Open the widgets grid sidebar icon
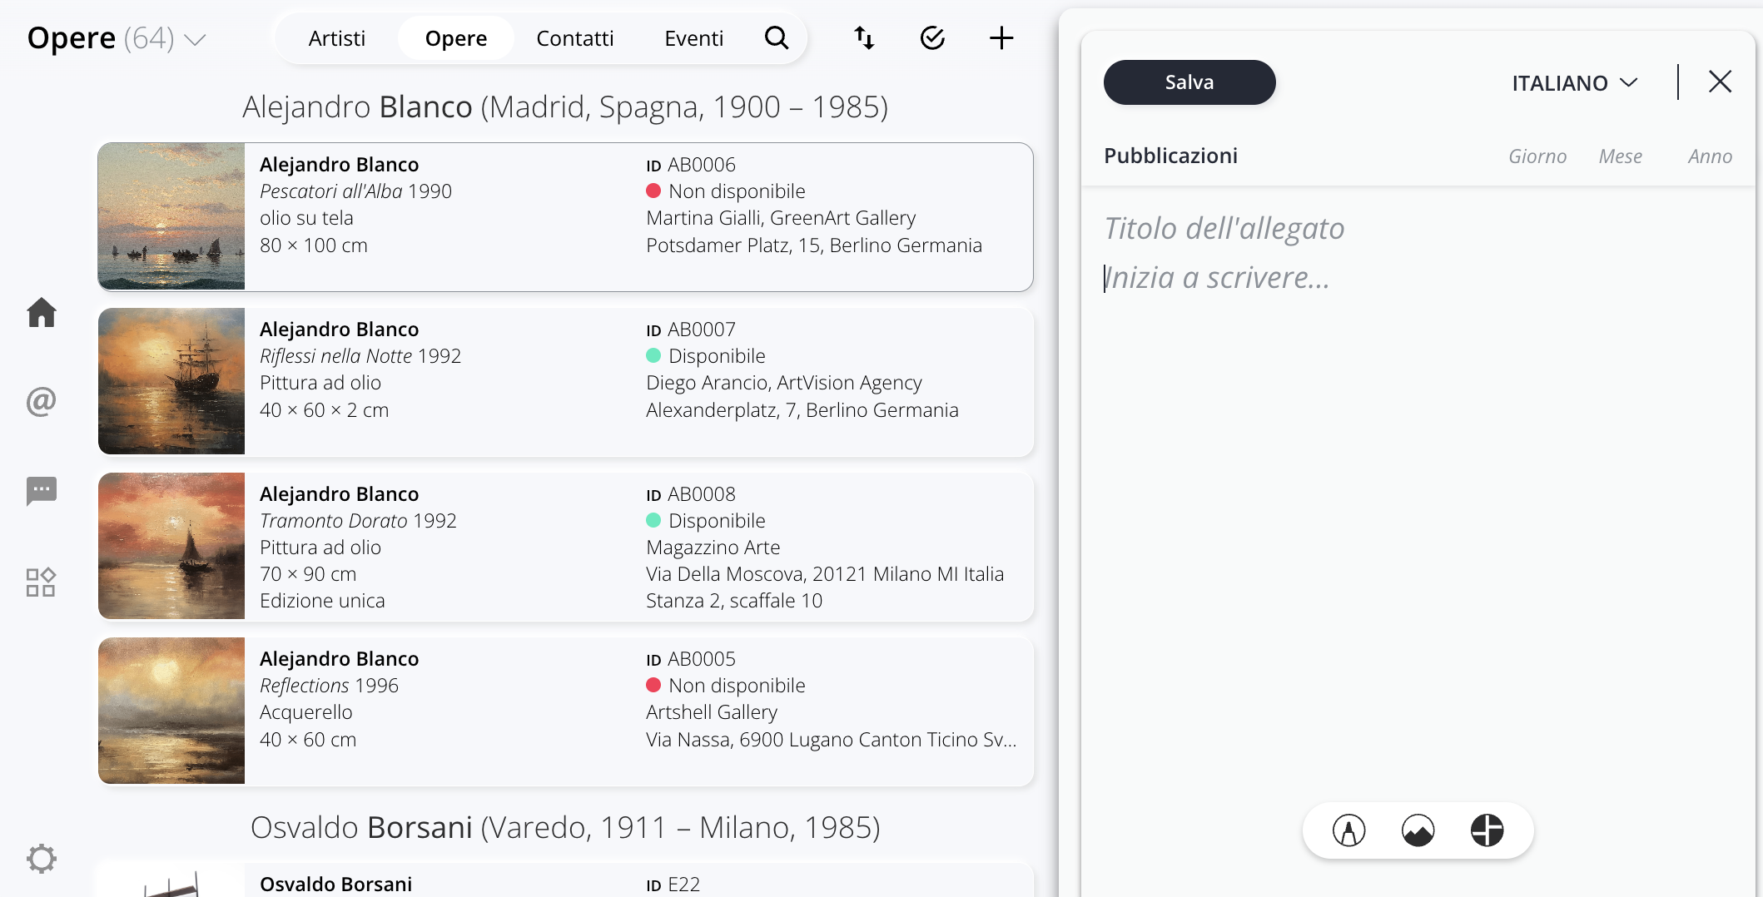Viewport: 1763px width, 897px height. tap(41, 582)
